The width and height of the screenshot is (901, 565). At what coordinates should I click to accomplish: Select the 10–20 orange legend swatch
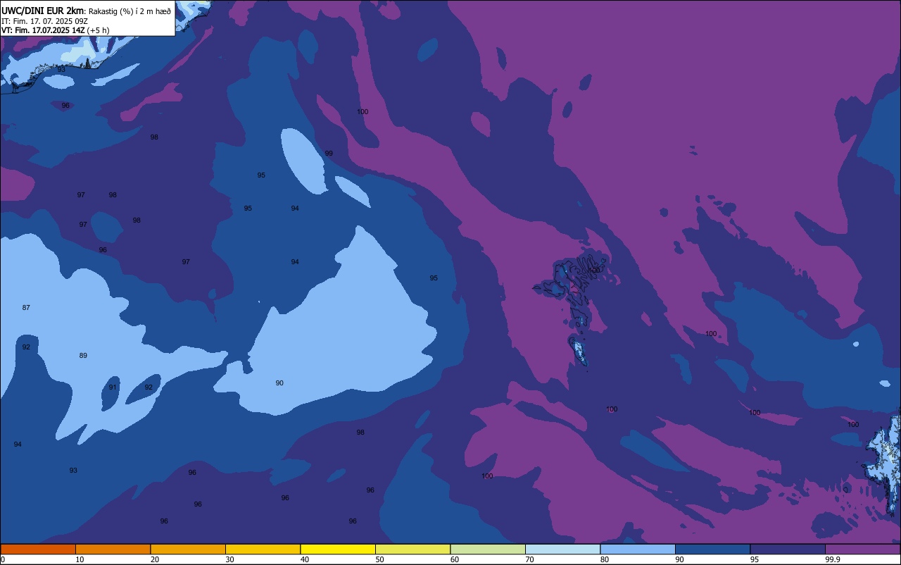point(113,549)
